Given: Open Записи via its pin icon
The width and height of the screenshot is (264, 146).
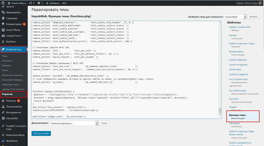Looking at the screenshot, I should coord(3,7).
